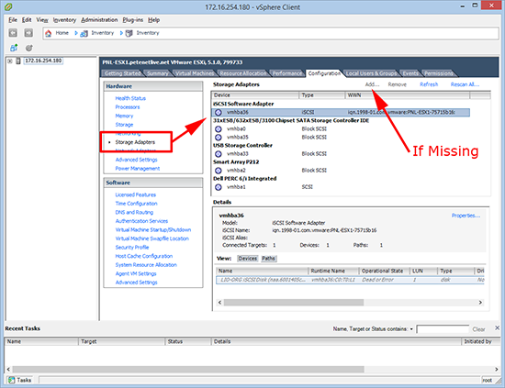Open the File menu

click(13, 20)
